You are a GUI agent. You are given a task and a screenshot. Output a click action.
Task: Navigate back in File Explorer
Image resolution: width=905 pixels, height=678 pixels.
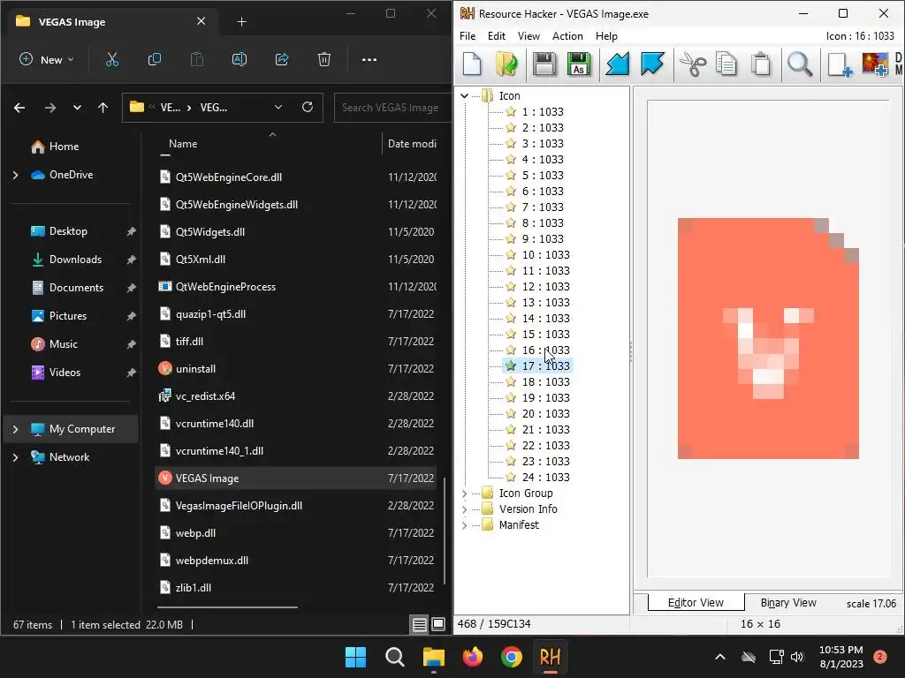click(19, 107)
